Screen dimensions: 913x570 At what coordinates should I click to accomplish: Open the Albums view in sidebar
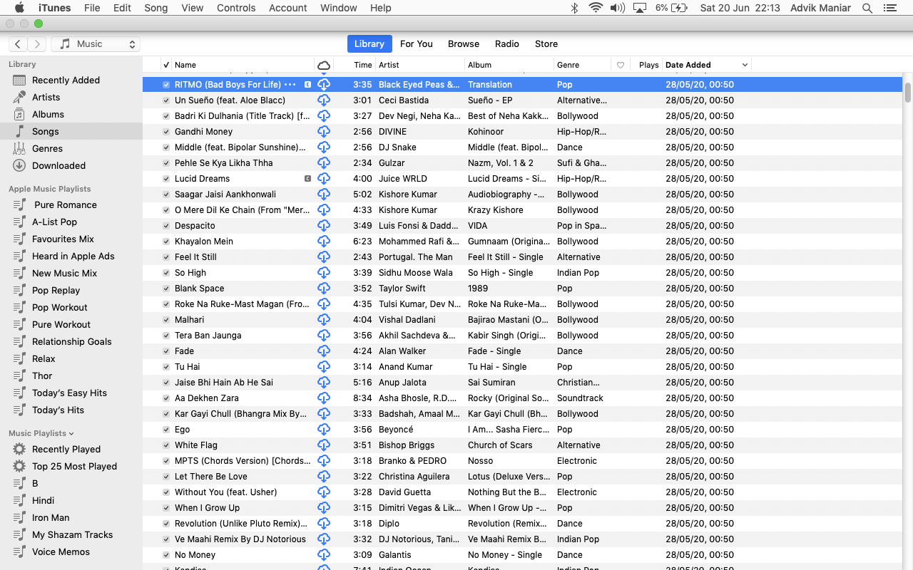[48, 114]
